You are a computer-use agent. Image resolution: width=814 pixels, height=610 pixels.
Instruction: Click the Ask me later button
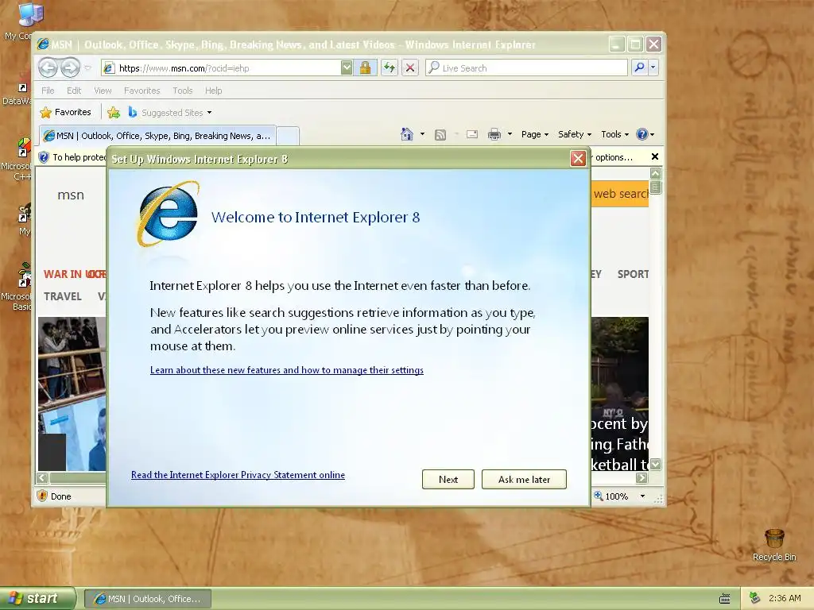pyautogui.click(x=524, y=479)
